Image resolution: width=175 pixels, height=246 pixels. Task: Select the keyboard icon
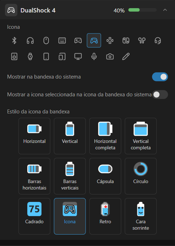tap(62, 41)
